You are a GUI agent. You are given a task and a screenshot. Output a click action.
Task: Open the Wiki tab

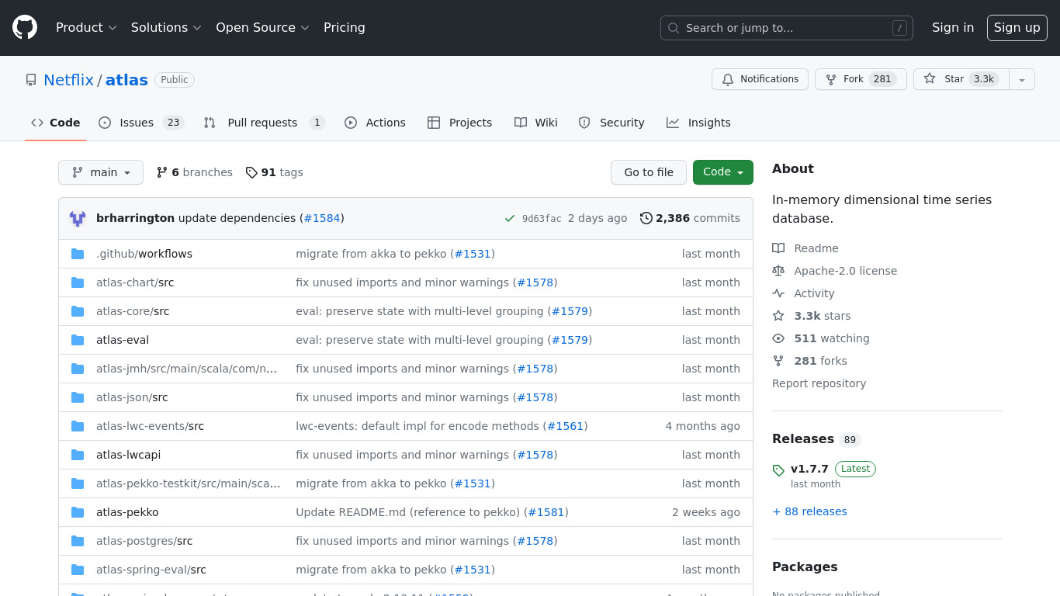tap(535, 123)
